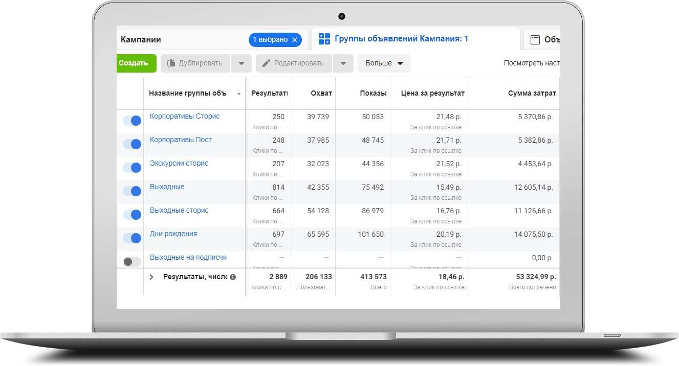The height and width of the screenshot is (366, 679).
Task: Open the sort arrow in the Название группы column
Action: click(239, 94)
